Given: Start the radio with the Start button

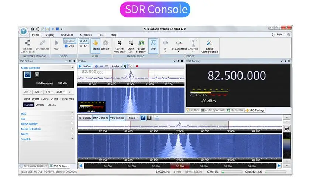Looking at the screenshot, I should point(57,45).
